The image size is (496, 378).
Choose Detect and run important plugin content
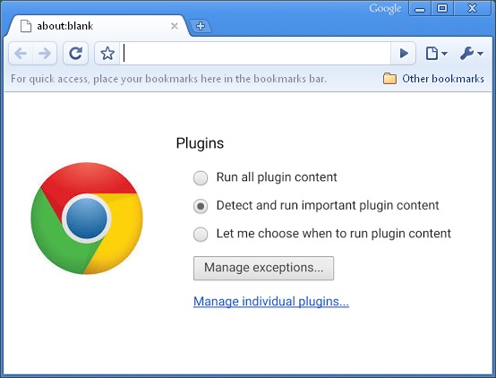point(201,206)
